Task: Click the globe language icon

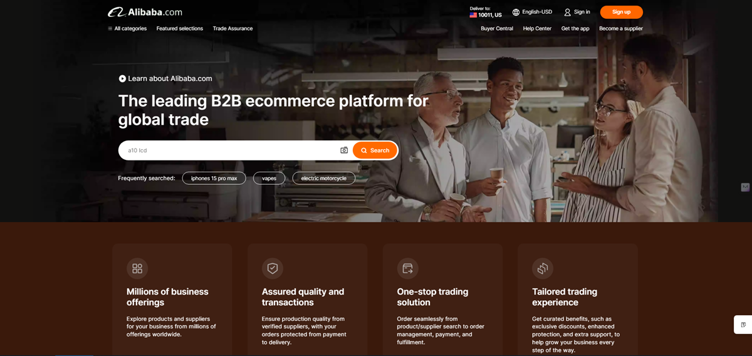Action: point(516,12)
